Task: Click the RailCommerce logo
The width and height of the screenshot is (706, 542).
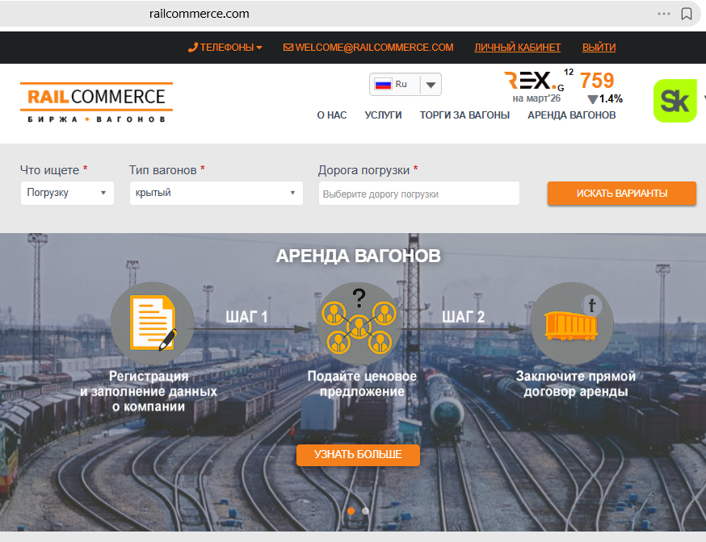Action: point(96,102)
